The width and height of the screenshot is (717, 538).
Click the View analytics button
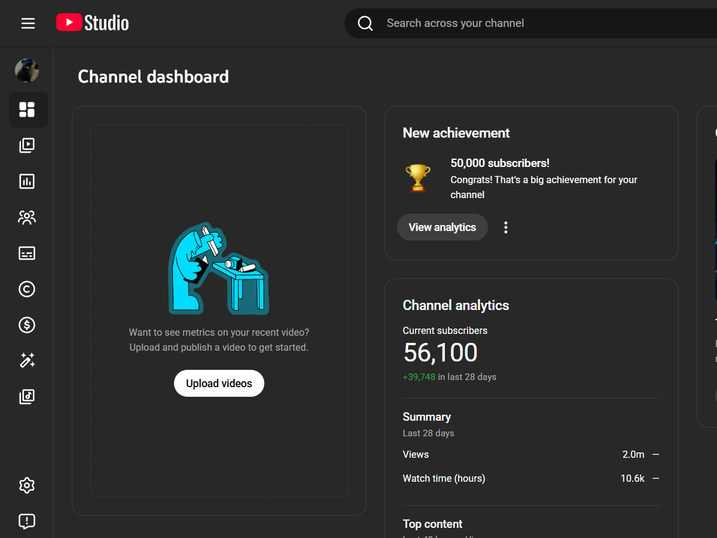(442, 227)
